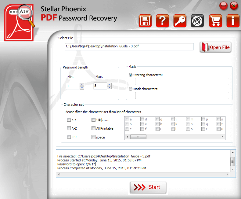This screenshot has height=199, width=241.
Task: Check the letter 'd' checkbox
Action: coord(142,119)
